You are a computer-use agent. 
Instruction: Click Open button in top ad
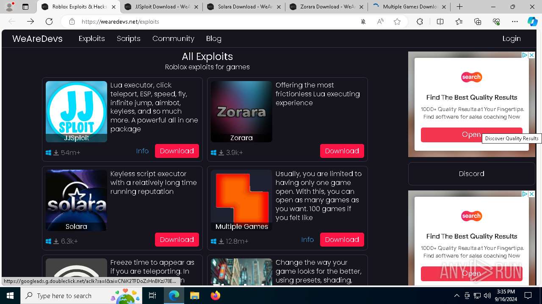point(472,135)
